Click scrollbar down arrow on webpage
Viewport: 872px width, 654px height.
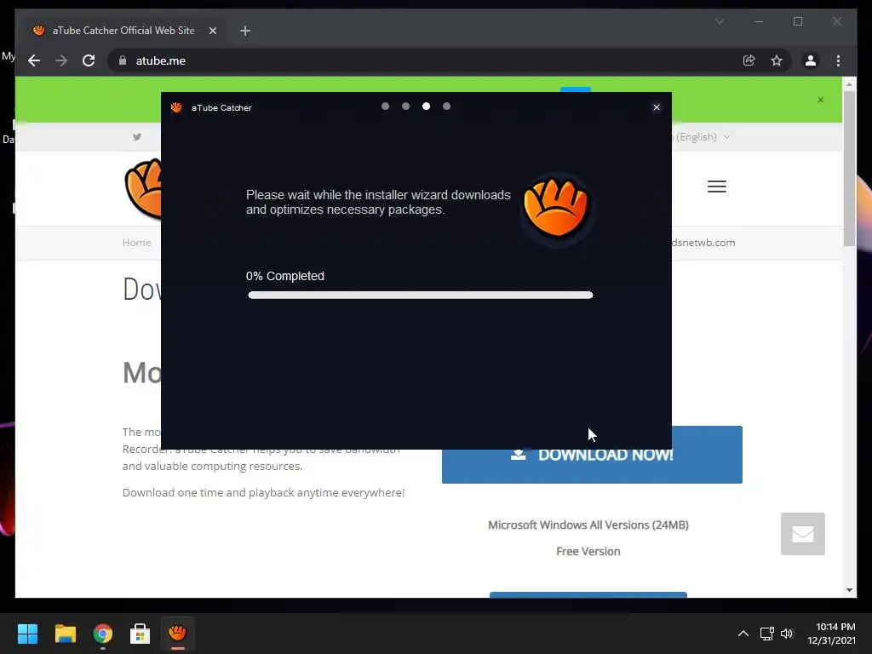pyautogui.click(x=849, y=590)
